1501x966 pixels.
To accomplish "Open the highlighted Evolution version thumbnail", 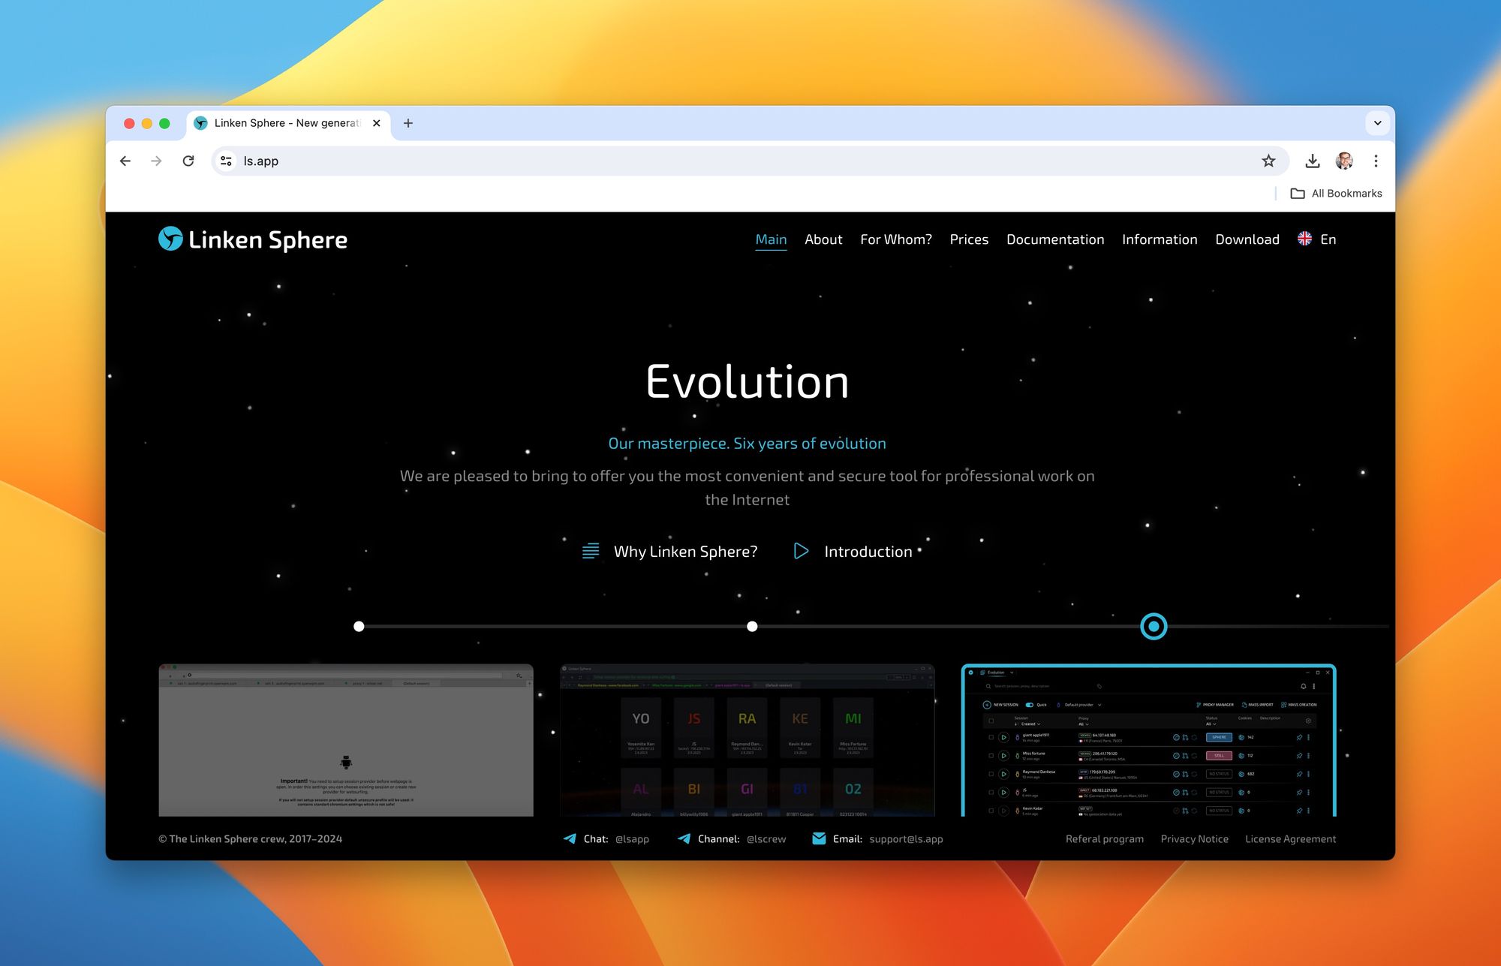I will (x=1149, y=740).
